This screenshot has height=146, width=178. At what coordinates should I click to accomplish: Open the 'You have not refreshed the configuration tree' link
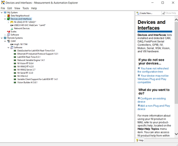(x=153, y=70)
